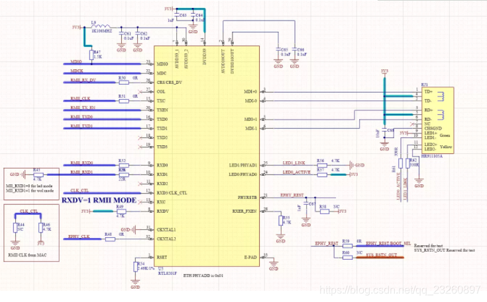487x302 pixels.
Task: Click resistor R56 on the LED1_LINK line
Action: click(x=322, y=165)
